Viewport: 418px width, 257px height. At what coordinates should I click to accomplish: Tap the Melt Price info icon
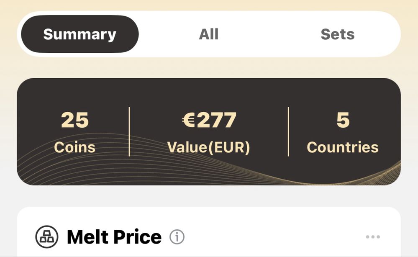177,237
